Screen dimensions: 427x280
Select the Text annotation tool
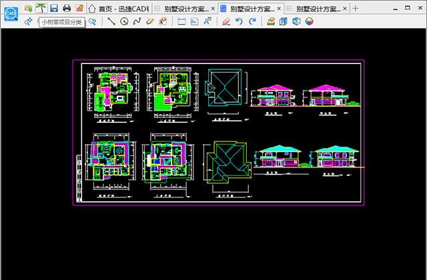(x=207, y=21)
